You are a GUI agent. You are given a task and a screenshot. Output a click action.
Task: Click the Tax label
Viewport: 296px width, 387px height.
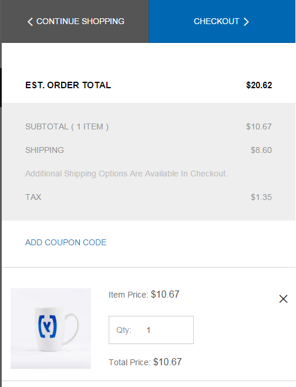[33, 197]
